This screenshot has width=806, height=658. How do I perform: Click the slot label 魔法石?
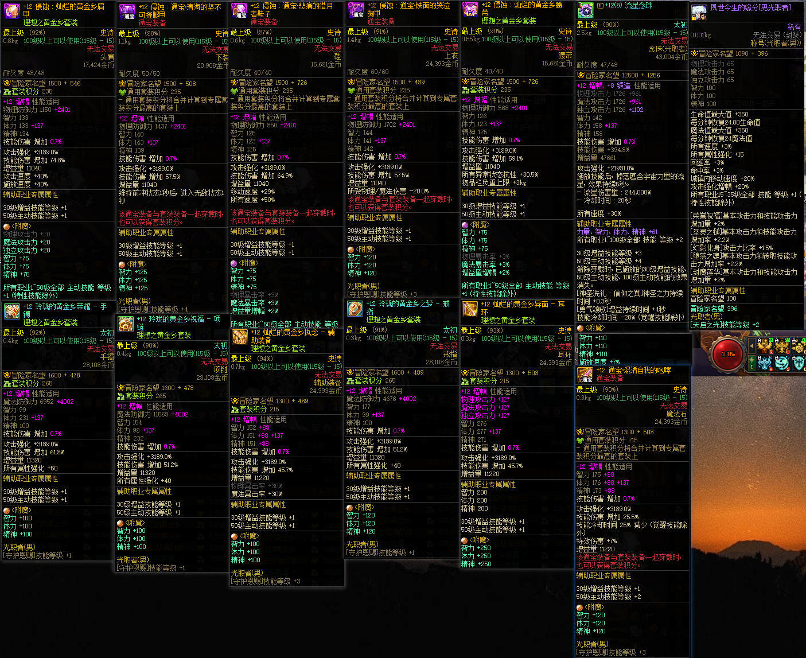pos(677,414)
